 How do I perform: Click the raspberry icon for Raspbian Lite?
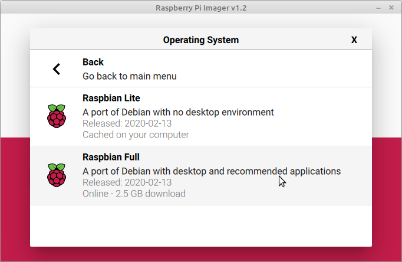pos(57,116)
